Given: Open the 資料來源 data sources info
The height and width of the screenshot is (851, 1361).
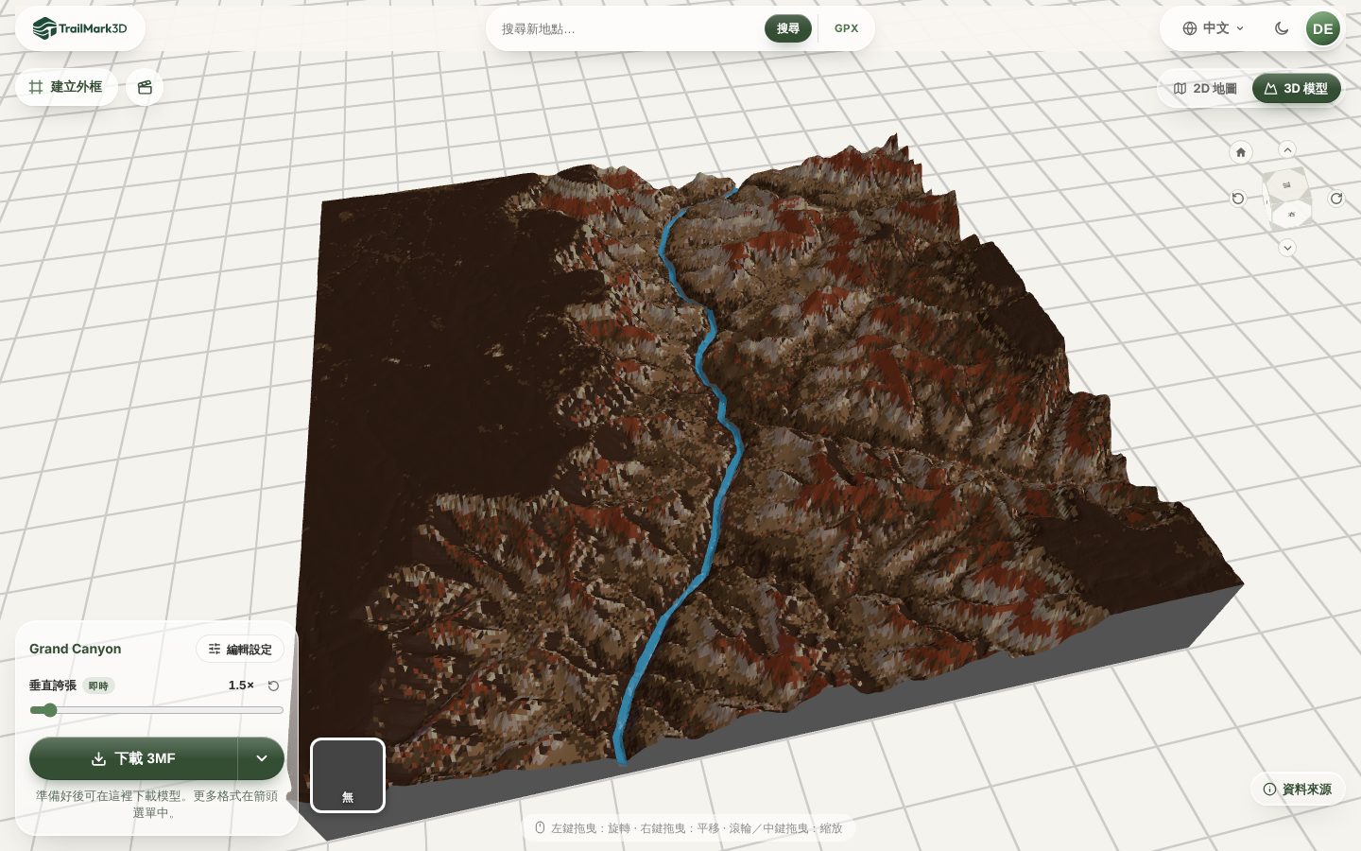Looking at the screenshot, I should (1298, 789).
